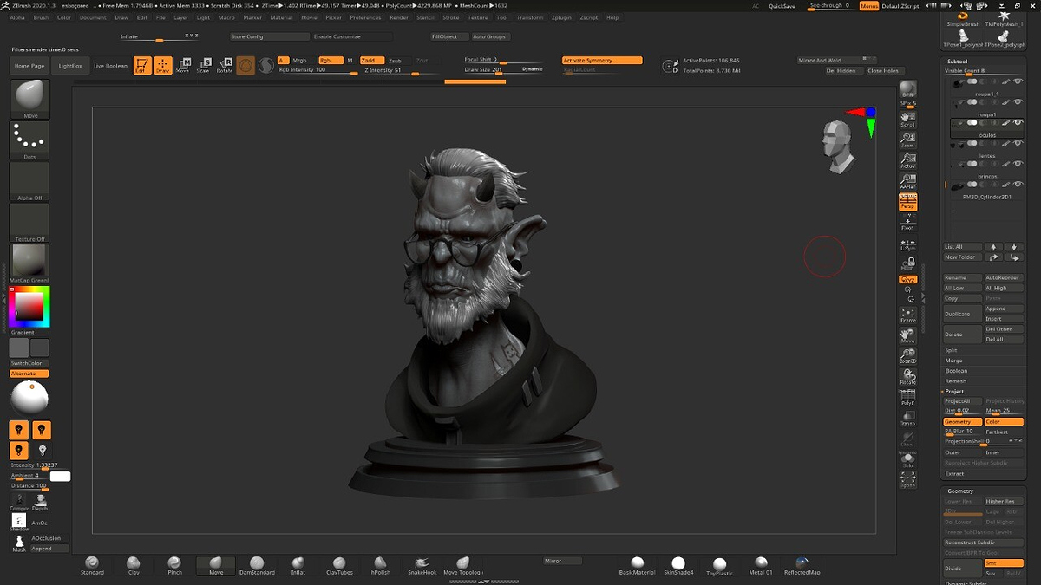Viewport: 1041px width, 585px height.
Task: Toggle Persp perspective view icon
Action: [907, 202]
